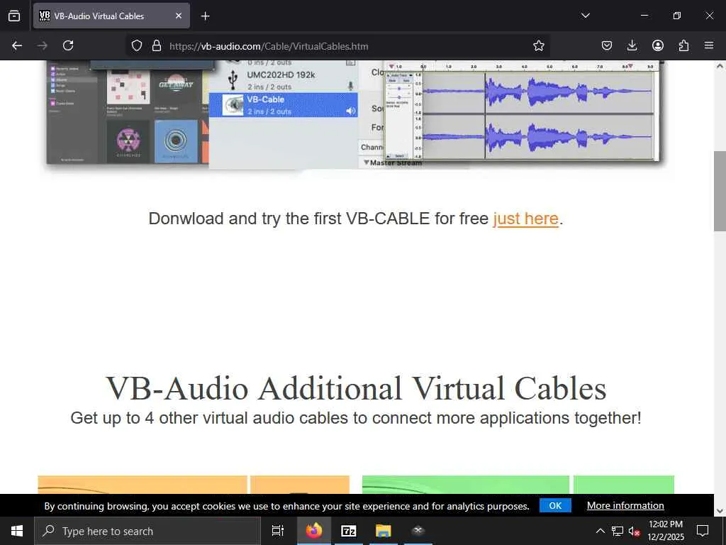The height and width of the screenshot is (545, 726).
Task: Close the VB-Audio Virtual Cables tab
Action: (x=179, y=16)
